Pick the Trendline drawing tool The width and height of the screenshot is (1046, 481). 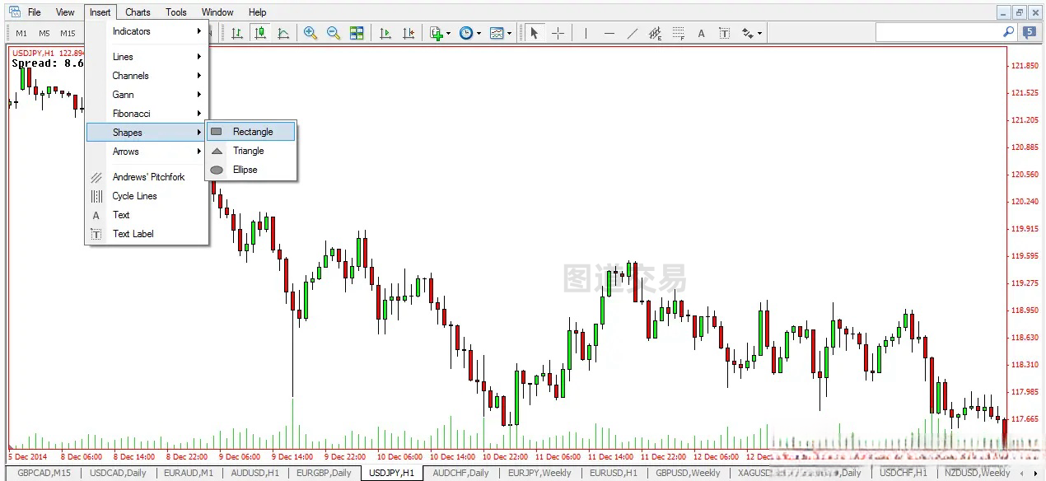coord(632,33)
